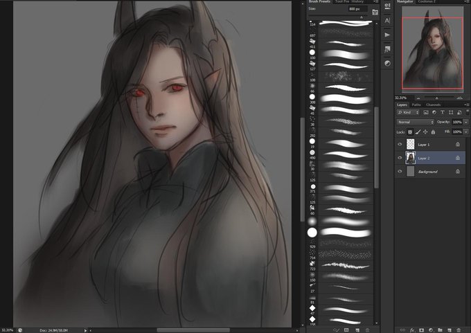Hide the Background layer eye icon
Screen dimensions: 471x333
(400, 172)
